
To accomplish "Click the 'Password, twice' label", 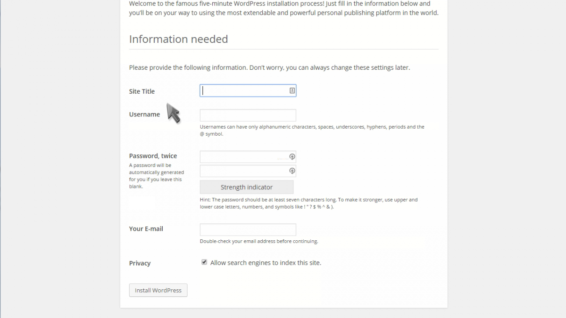I will (153, 156).
